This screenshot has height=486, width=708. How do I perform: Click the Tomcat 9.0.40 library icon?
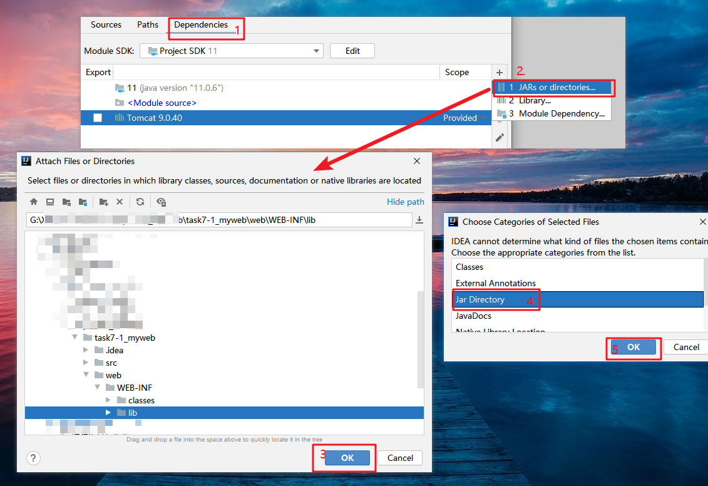(119, 118)
